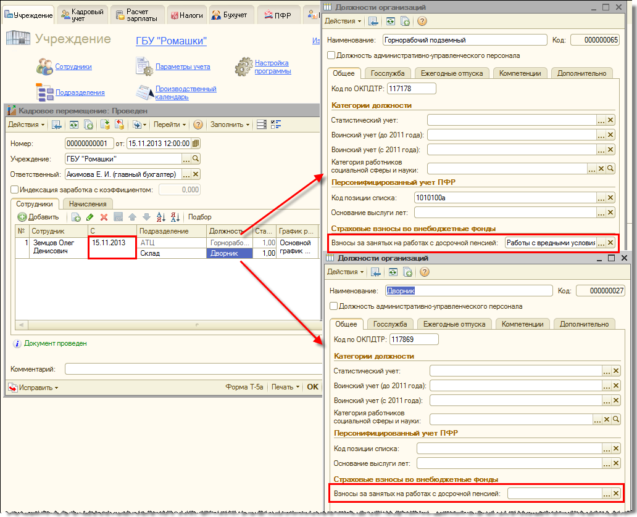Open the Перейти dropdown menu
Image resolution: width=637 pixels, height=517 pixels.
pyautogui.click(x=169, y=124)
